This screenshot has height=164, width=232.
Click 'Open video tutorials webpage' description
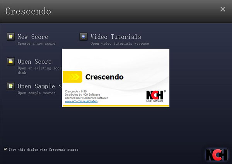pos(120,44)
